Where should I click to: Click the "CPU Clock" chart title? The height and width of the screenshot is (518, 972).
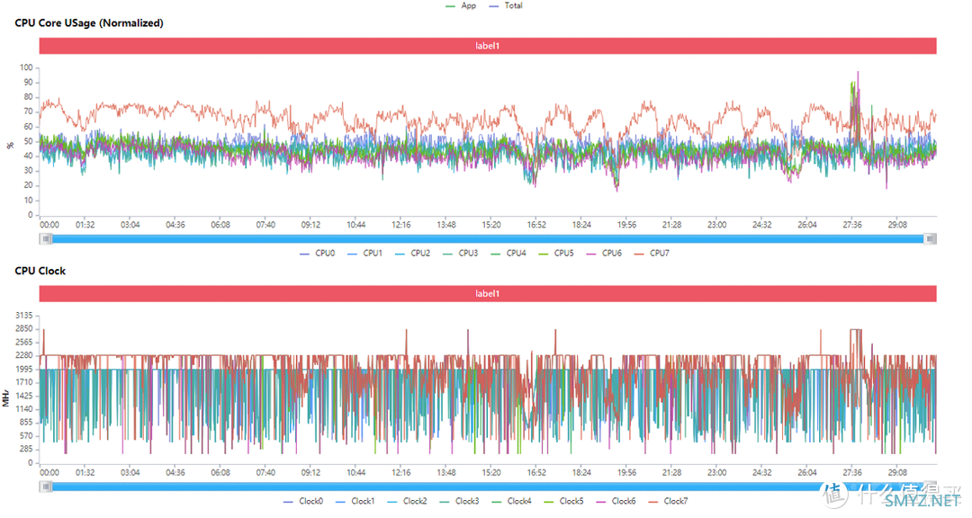coord(40,271)
